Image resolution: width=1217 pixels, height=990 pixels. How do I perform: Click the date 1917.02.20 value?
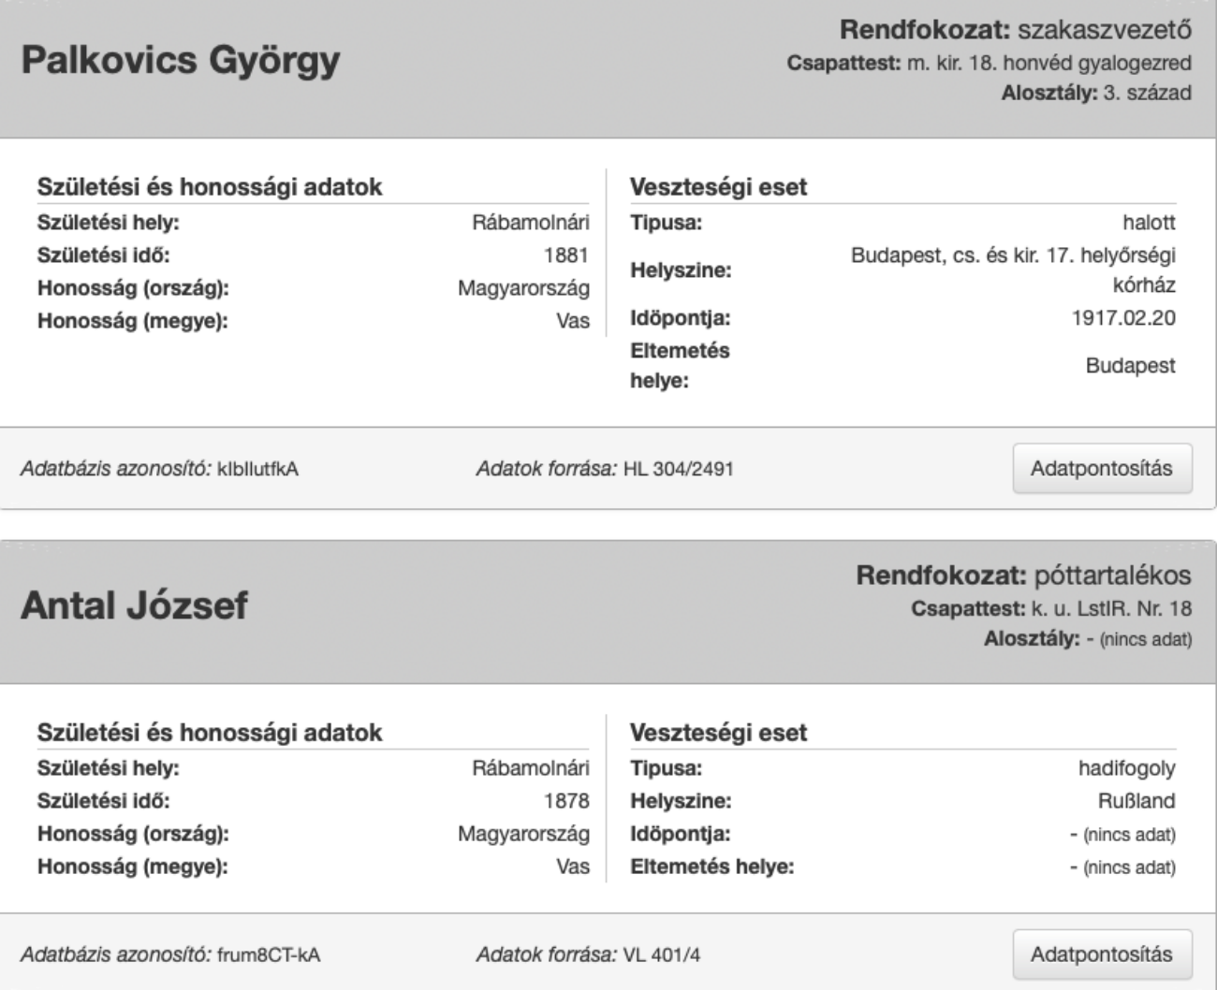point(1123,318)
